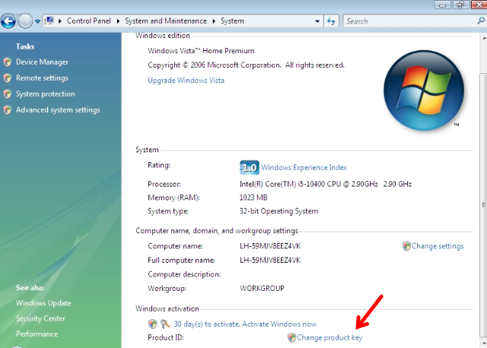The image size is (487, 348).
Task: Minimize the System window
Action: point(443,5)
